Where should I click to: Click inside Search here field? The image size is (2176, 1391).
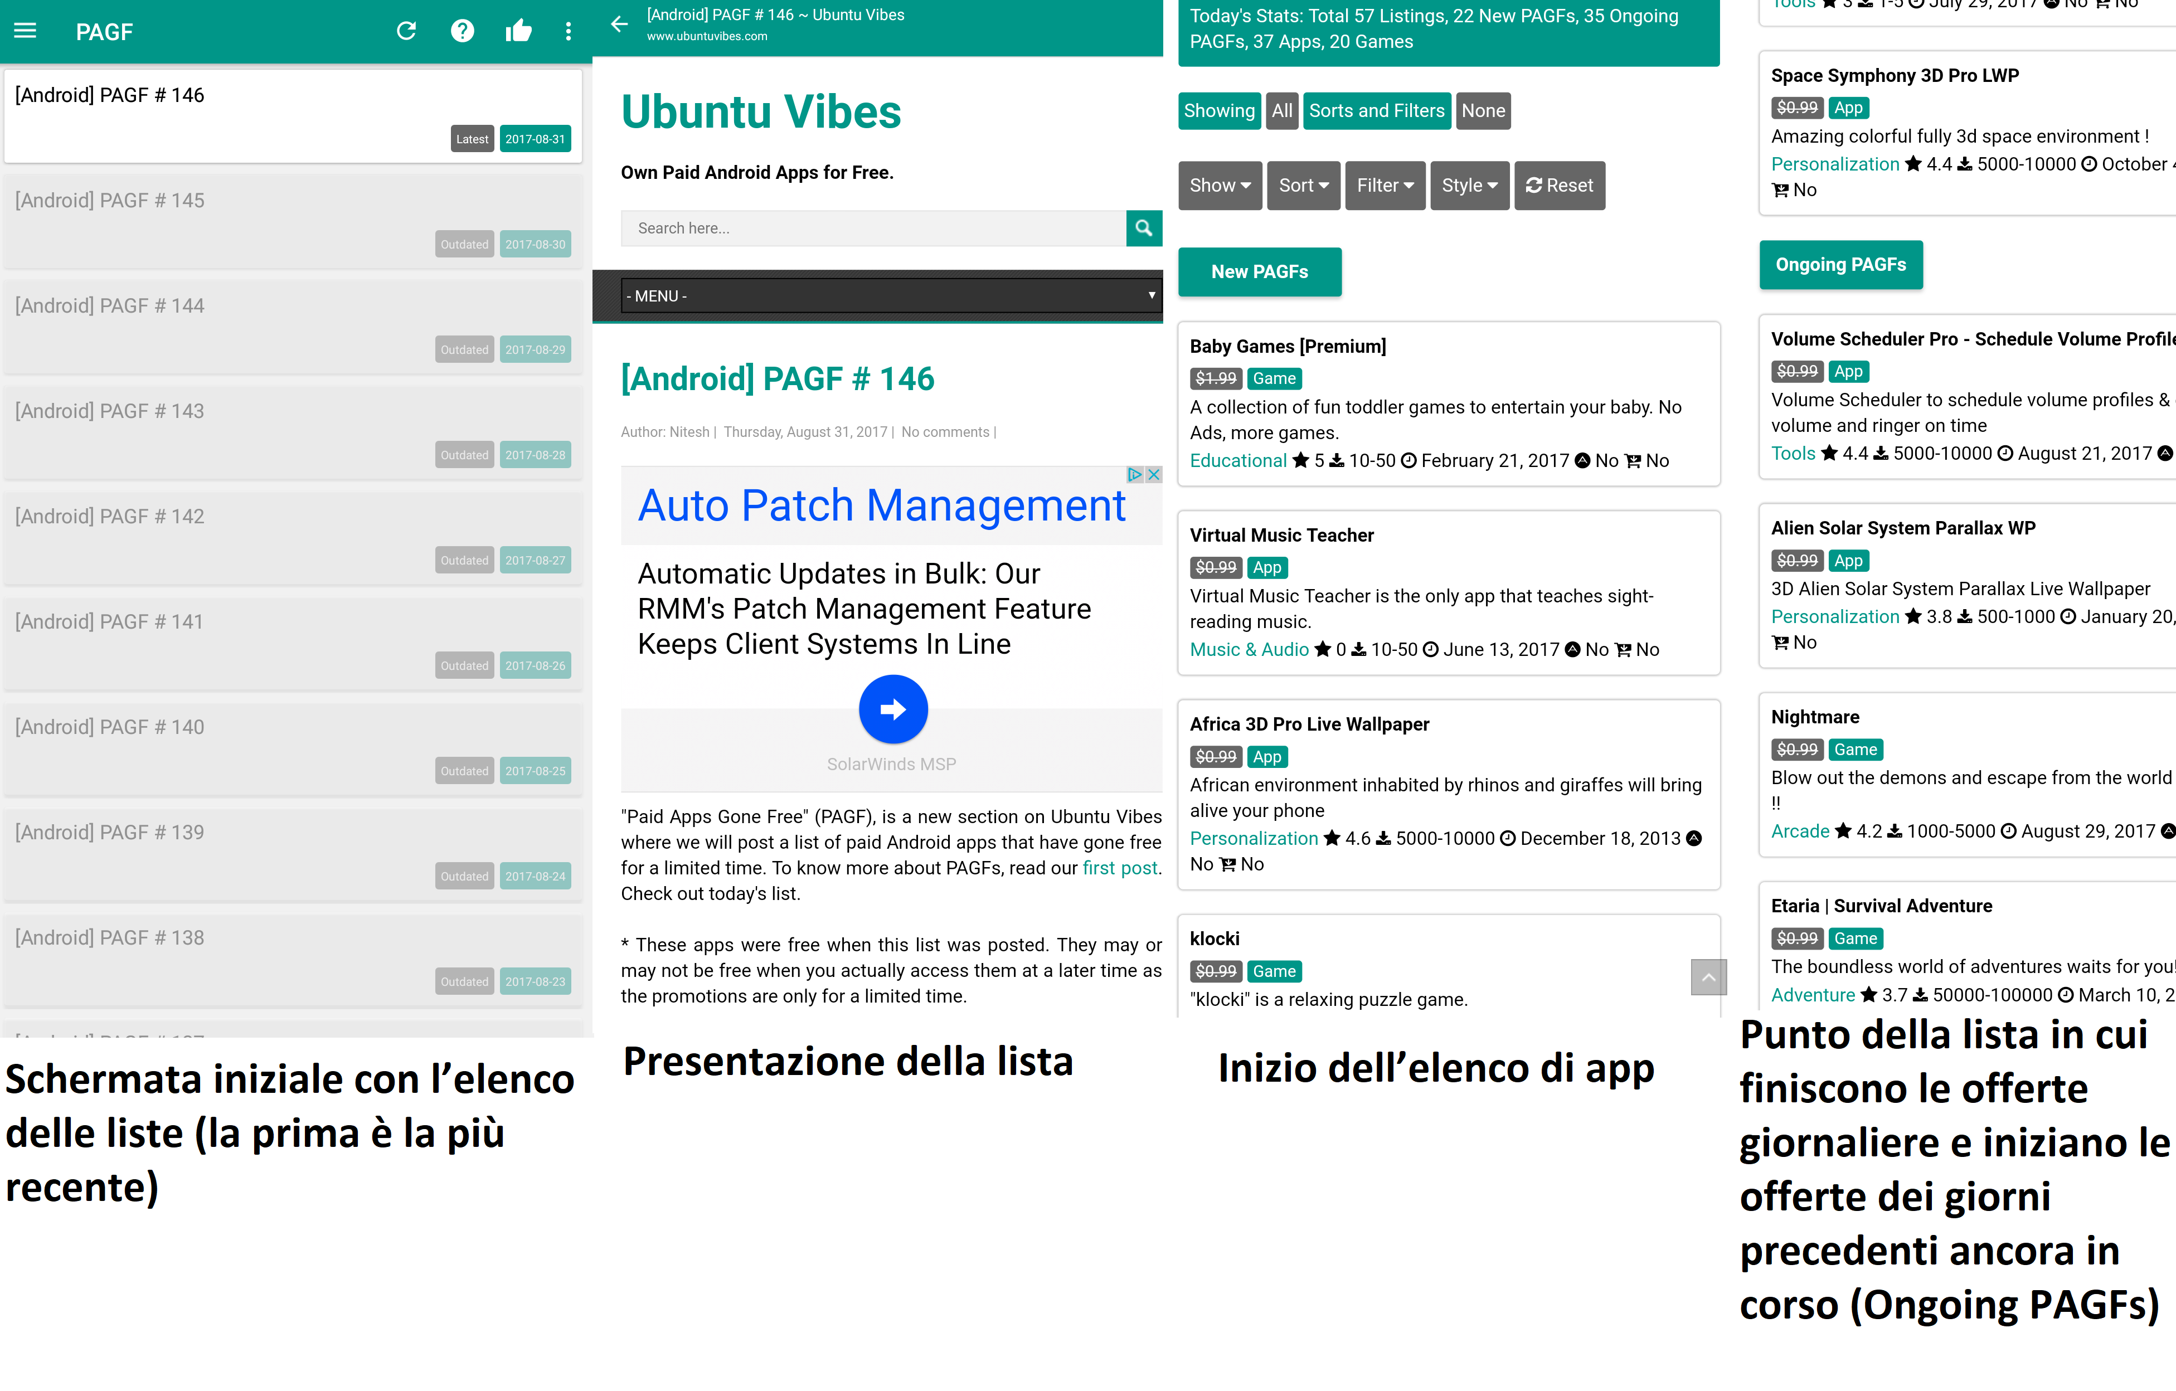(873, 227)
